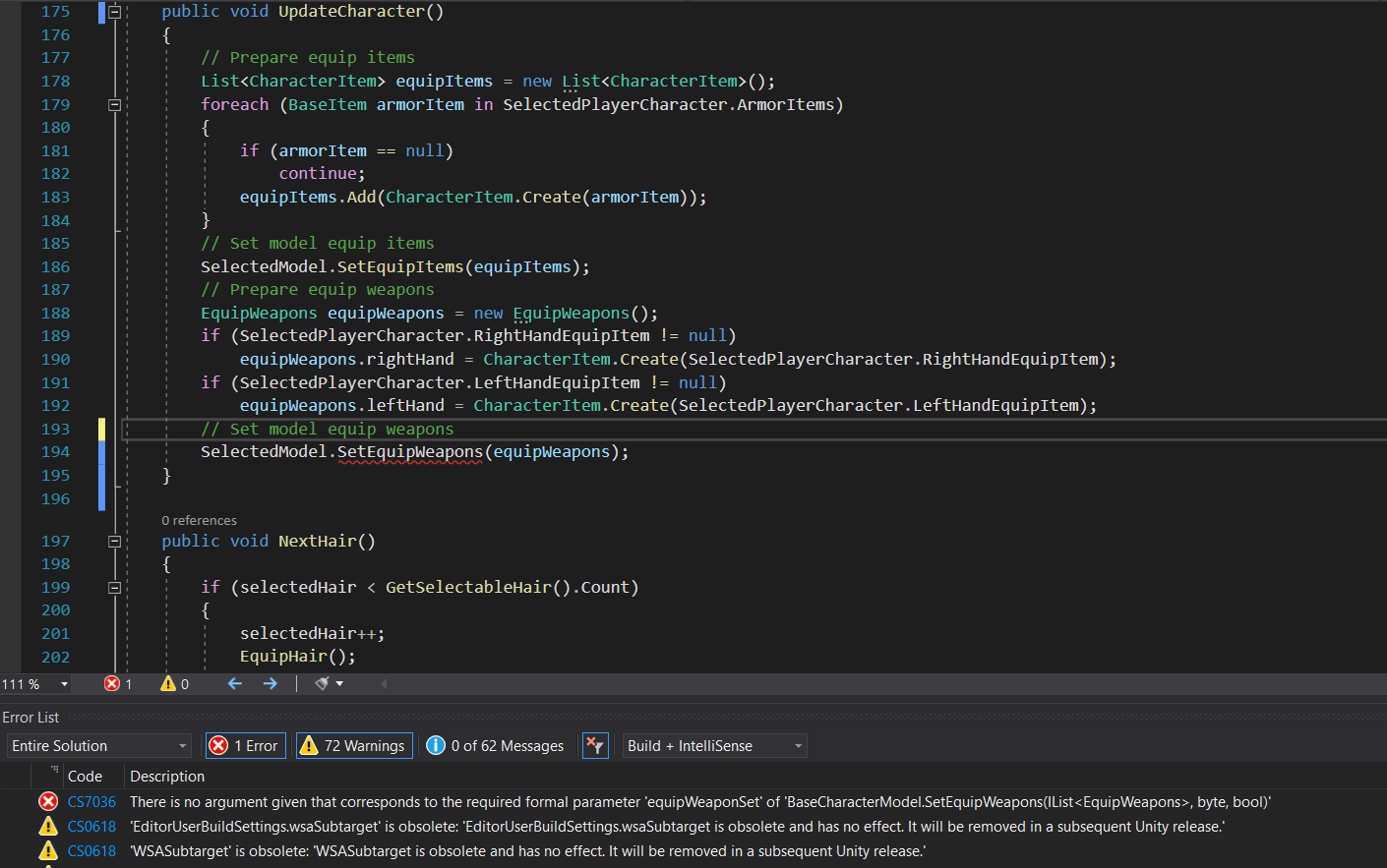Click the navigate backward arrow

pos(235,683)
